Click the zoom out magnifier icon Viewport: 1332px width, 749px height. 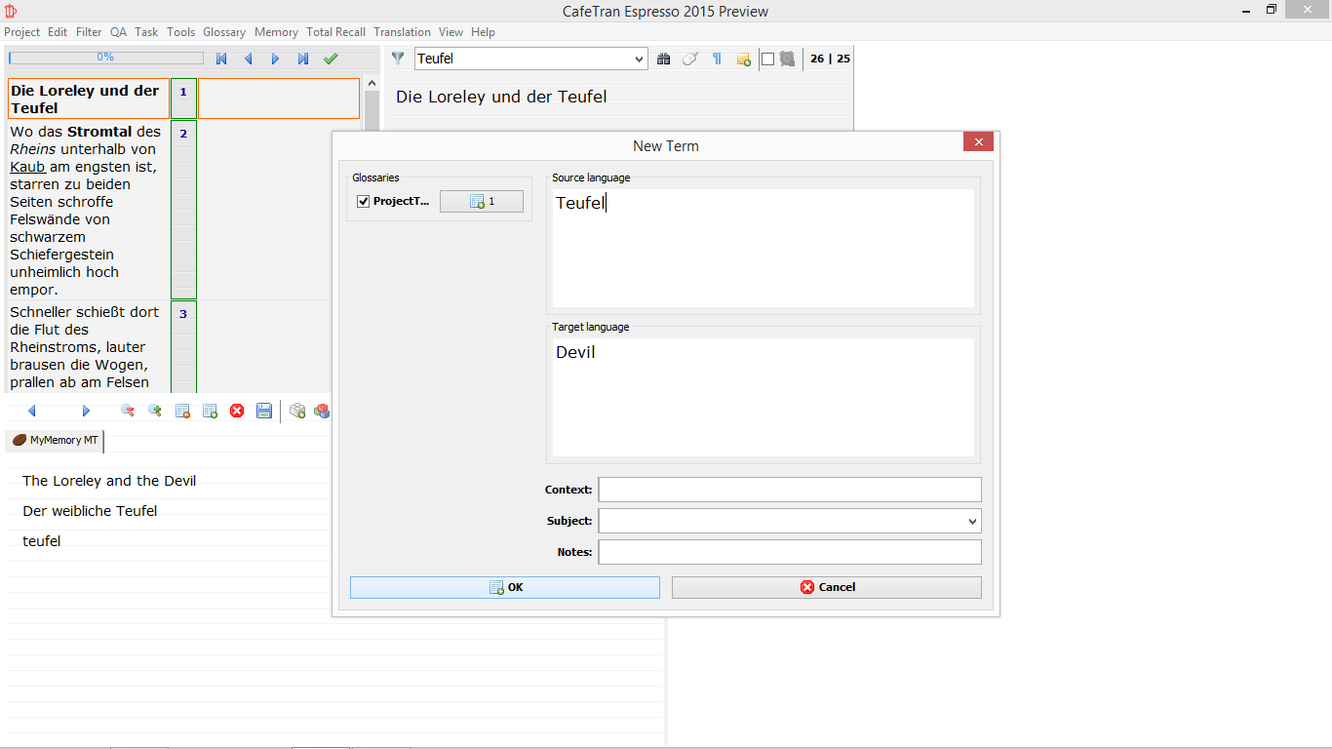[x=128, y=411]
